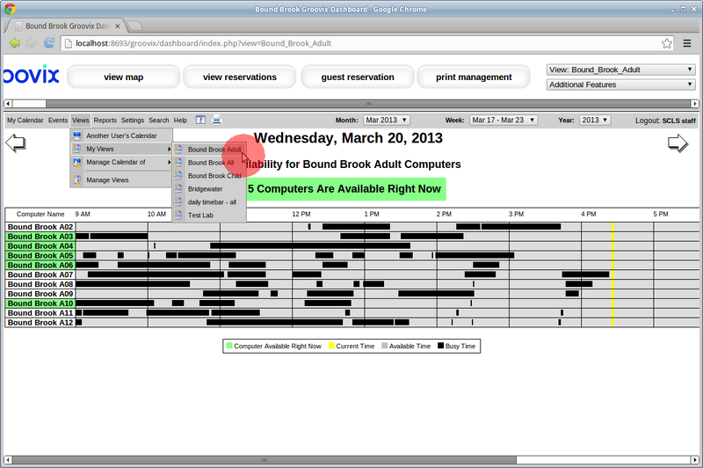Expand the My Views submenu
703x468 pixels.
click(121, 149)
